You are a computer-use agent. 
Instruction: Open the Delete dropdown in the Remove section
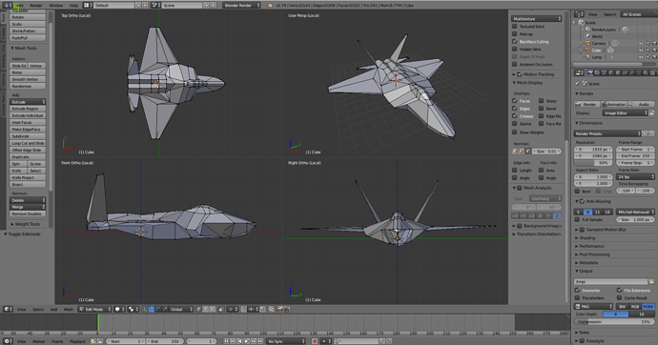pos(28,200)
